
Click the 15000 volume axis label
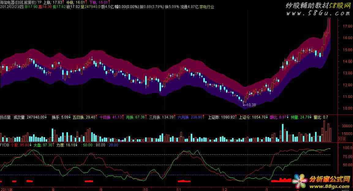pyautogui.click(x=347, y=134)
